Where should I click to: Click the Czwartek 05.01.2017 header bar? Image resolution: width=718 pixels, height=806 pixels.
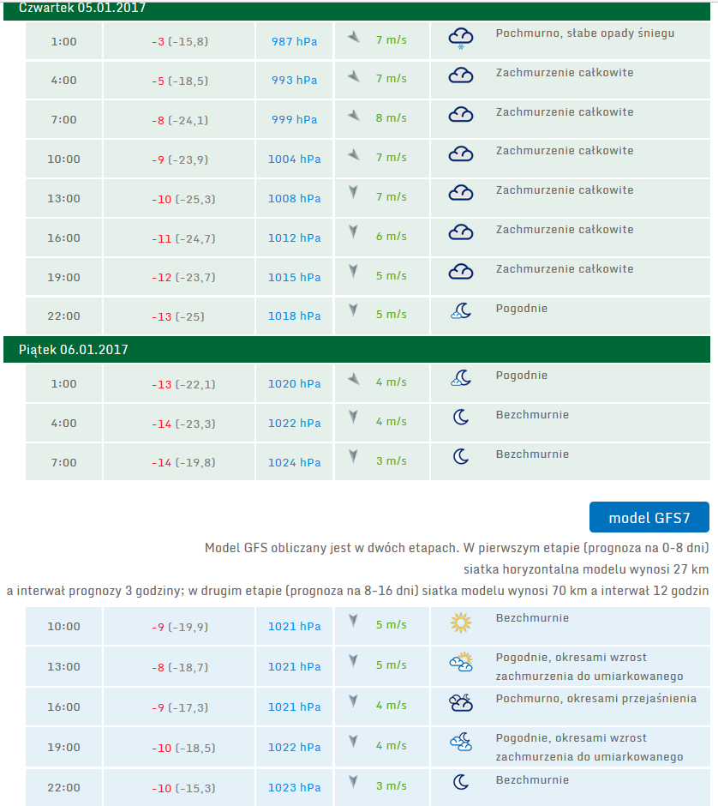pos(357,10)
